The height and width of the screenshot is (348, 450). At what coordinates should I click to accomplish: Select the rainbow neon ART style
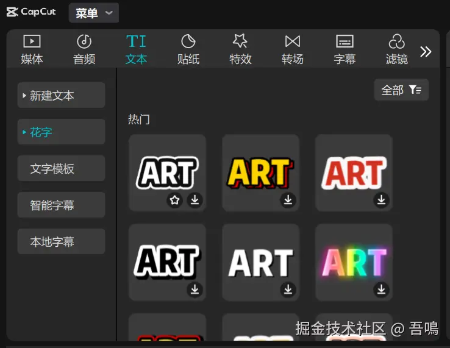pyautogui.click(x=354, y=263)
